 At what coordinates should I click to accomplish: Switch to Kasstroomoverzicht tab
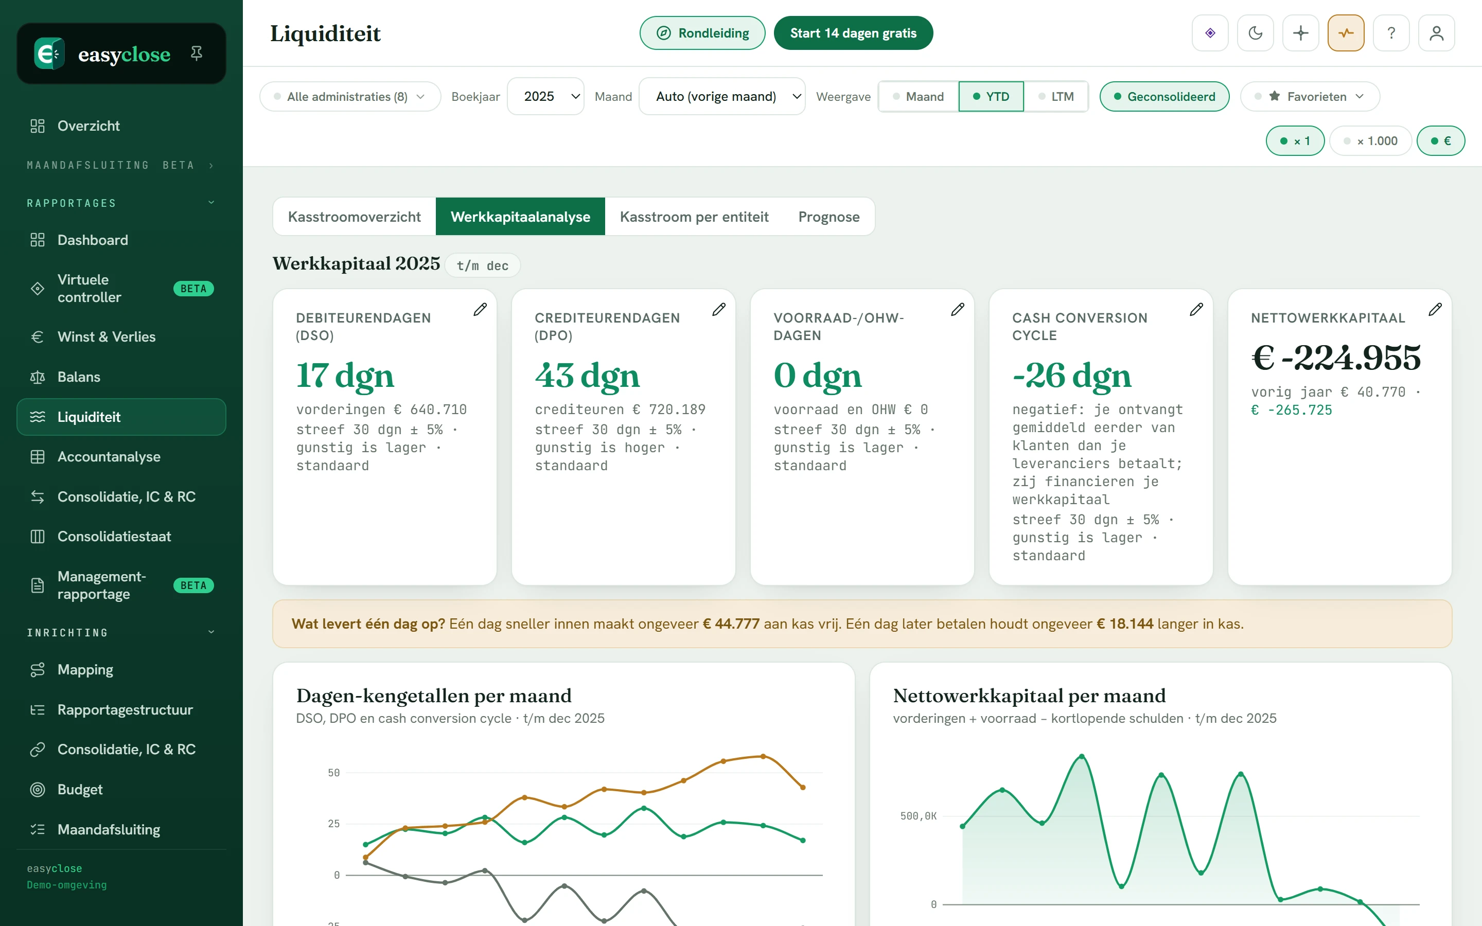354,217
